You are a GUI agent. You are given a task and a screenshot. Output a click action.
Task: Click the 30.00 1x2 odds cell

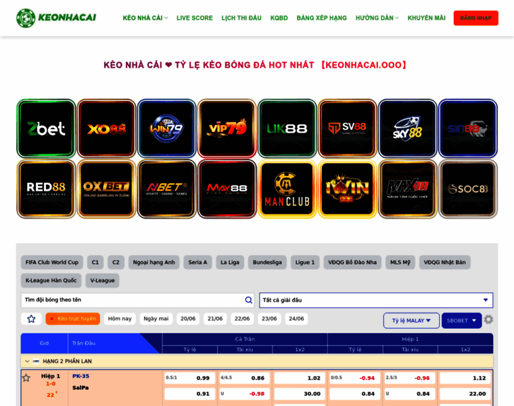coord(300,394)
